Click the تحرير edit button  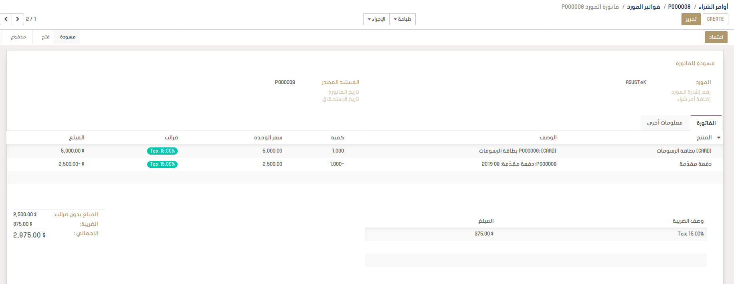tap(691, 19)
